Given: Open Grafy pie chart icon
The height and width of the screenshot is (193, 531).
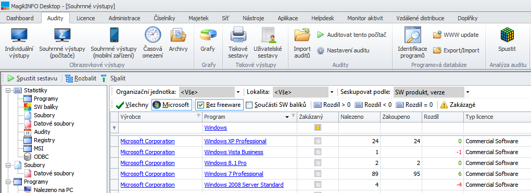Looking at the screenshot, I should [x=208, y=35].
